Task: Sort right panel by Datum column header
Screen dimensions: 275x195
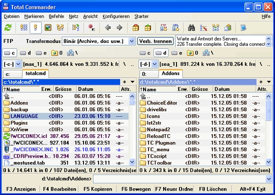Action: point(234,89)
